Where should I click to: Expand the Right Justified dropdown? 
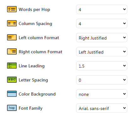[x=102, y=38]
